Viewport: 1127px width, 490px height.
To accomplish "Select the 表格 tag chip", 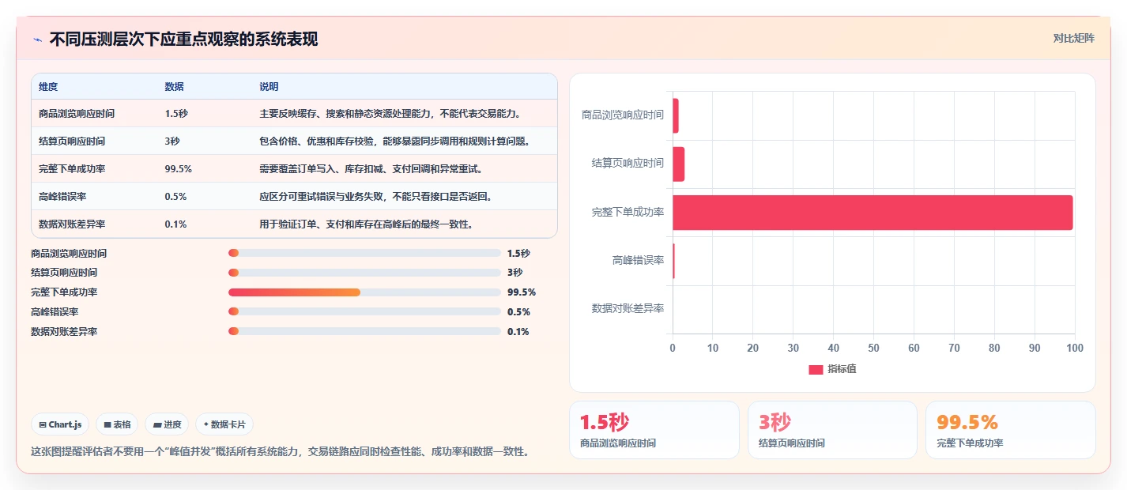I will click(117, 424).
